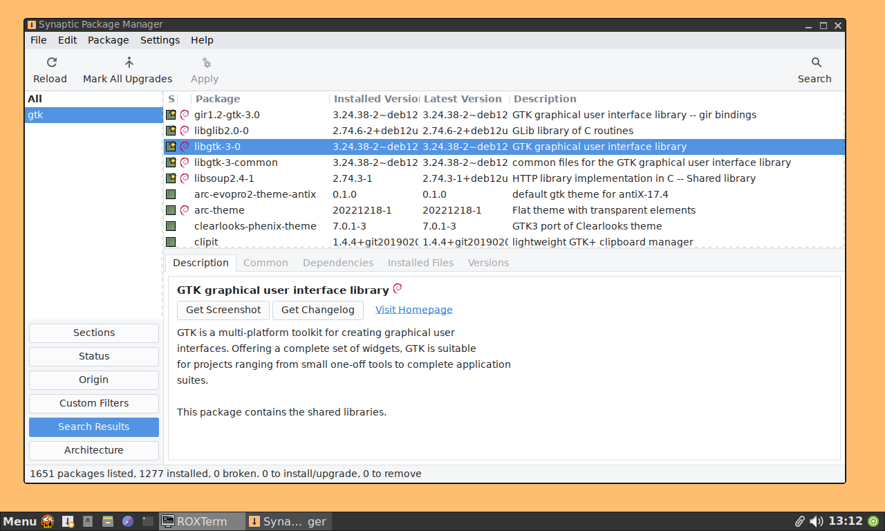
Task: Click the Debian swirl next to arc-theme
Action: point(185,210)
